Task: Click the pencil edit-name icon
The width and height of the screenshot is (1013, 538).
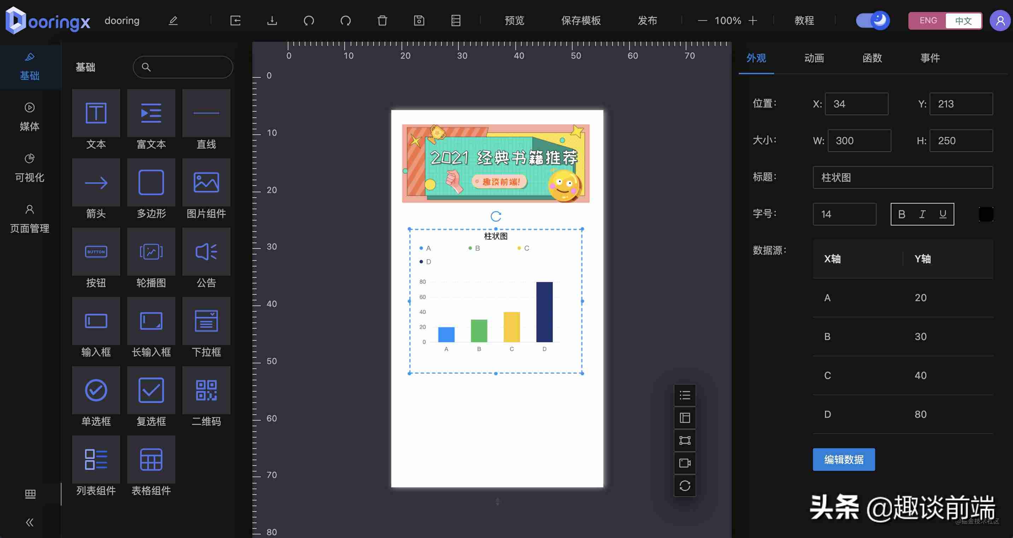Action: [173, 21]
